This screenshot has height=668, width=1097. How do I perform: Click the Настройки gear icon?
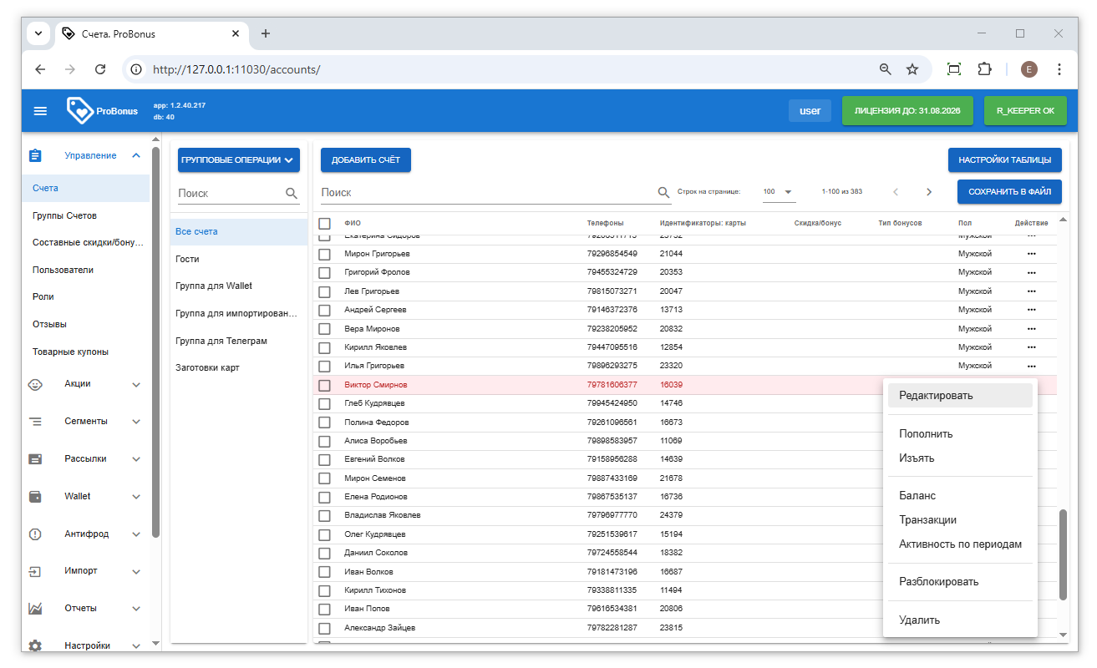(x=35, y=645)
